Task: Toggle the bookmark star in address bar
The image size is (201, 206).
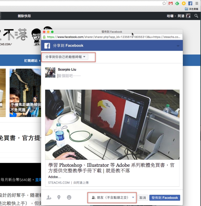Action: (164, 3)
